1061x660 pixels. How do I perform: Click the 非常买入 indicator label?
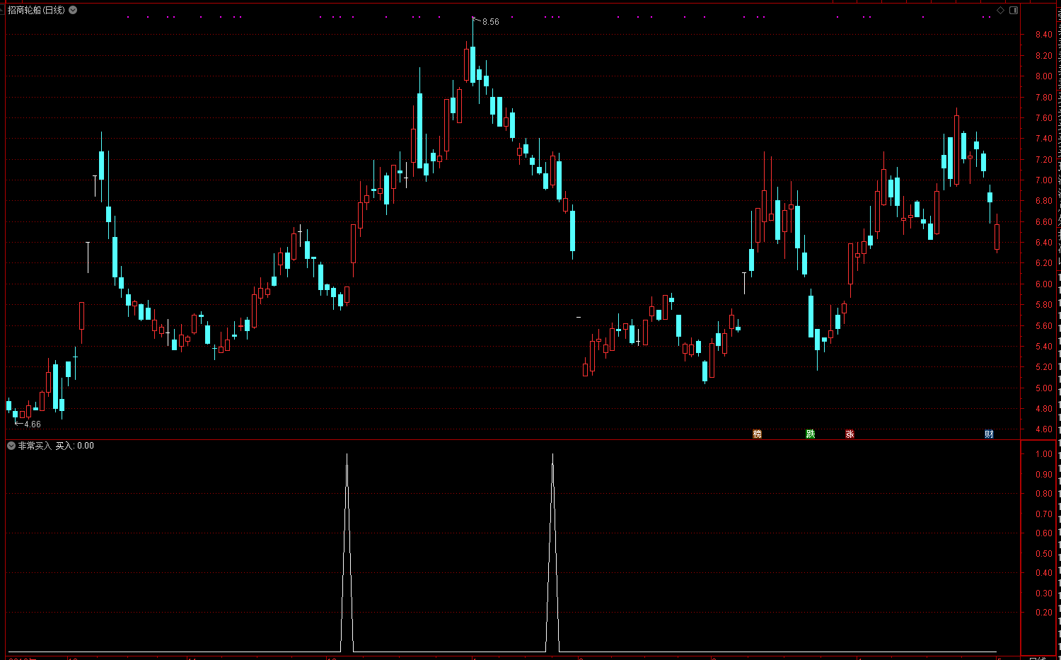tap(35, 446)
